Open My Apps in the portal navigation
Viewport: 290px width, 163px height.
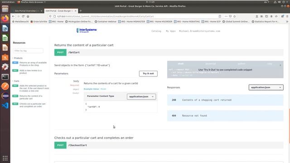click(170, 31)
